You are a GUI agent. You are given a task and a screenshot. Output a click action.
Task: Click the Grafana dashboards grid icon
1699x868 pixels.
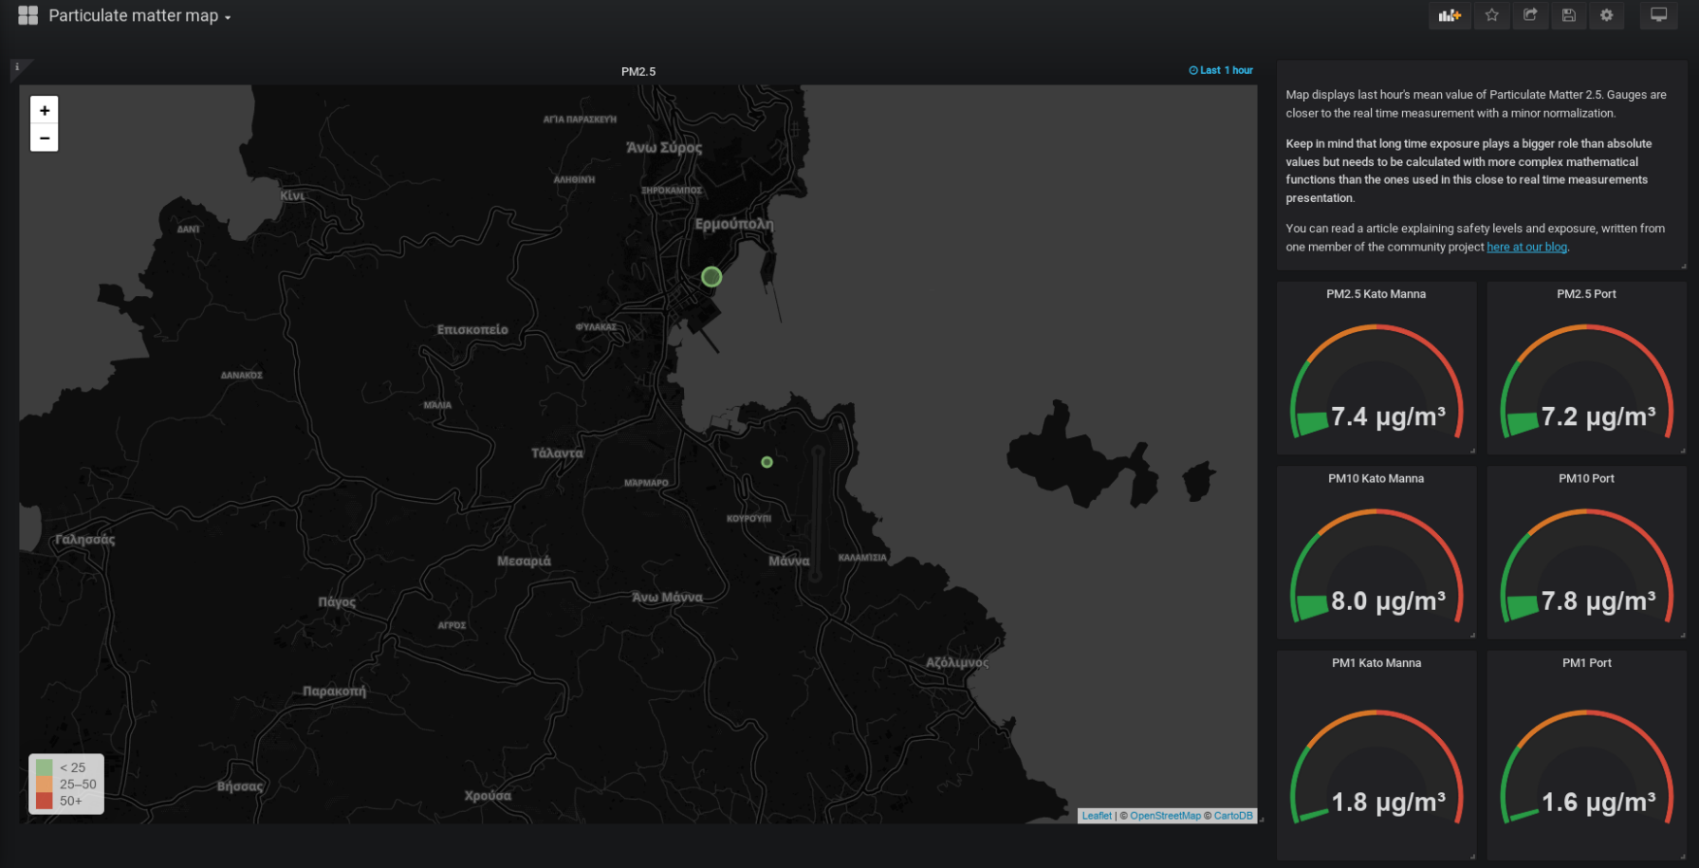point(28,15)
